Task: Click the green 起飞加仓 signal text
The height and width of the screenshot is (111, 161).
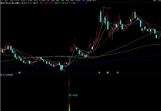Action: [73, 95]
